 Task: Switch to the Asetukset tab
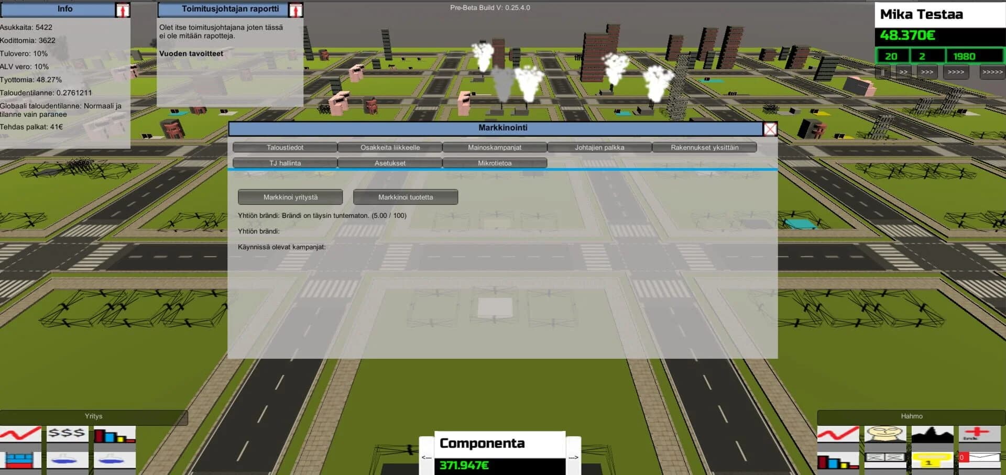[390, 163]
